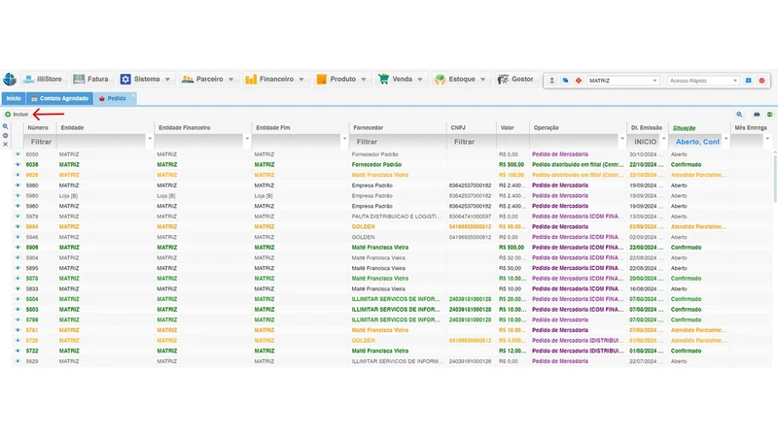This screenshot has height=437, width=778.
Task: Sort by the Fornecedor column header
Action: click(369, 128)
